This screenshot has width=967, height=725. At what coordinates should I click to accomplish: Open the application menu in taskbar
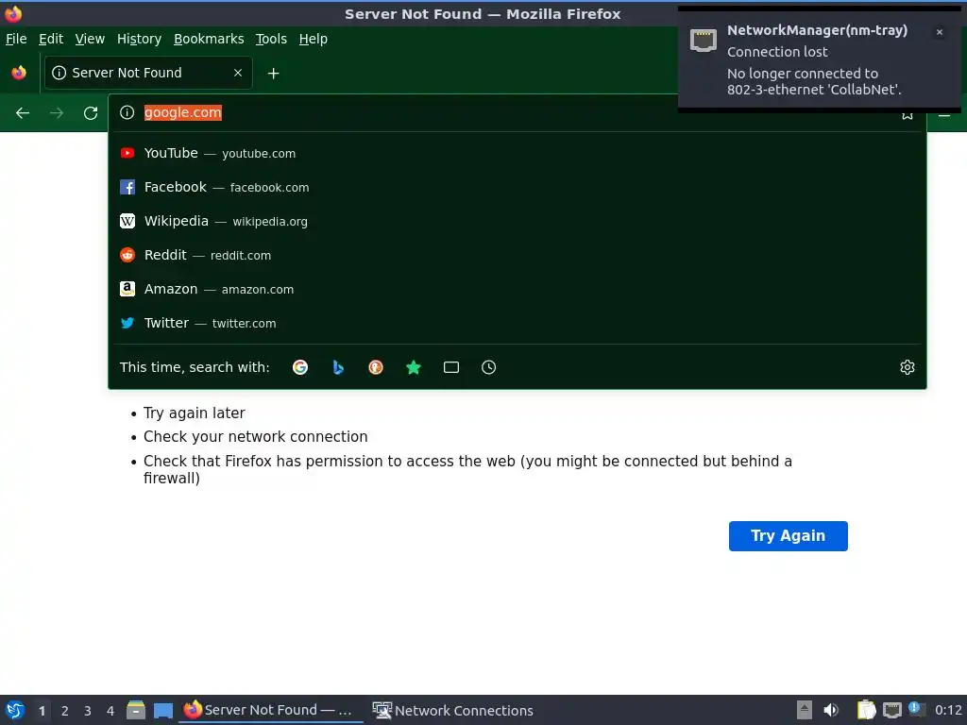coord(14,710)
